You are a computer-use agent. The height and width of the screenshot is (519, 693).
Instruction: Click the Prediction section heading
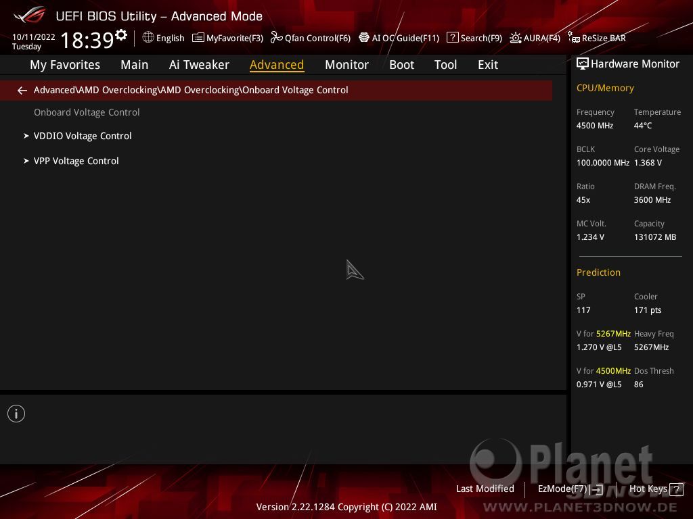(598, 272)
